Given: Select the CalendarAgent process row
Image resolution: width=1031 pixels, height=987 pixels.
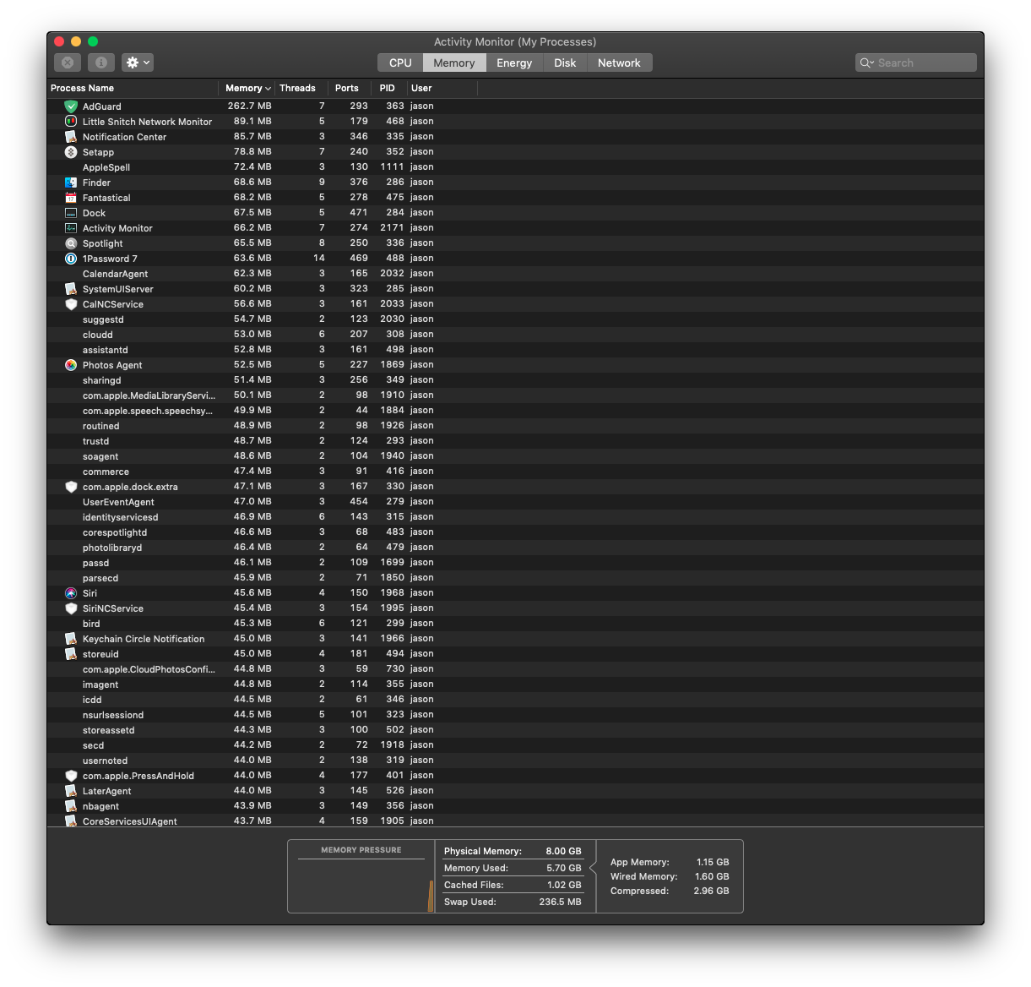Looking at the screenshot, I should [515, 274].
